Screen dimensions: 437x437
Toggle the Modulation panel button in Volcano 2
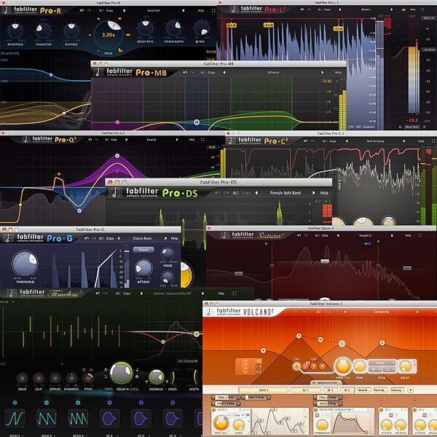(x=325, y=383)
